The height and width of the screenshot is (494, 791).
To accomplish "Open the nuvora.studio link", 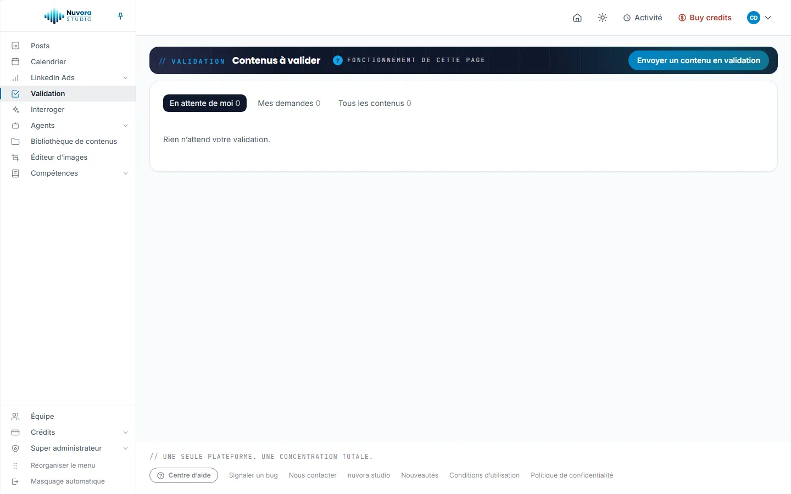I will pyautogui.click(x=369, y=475).
